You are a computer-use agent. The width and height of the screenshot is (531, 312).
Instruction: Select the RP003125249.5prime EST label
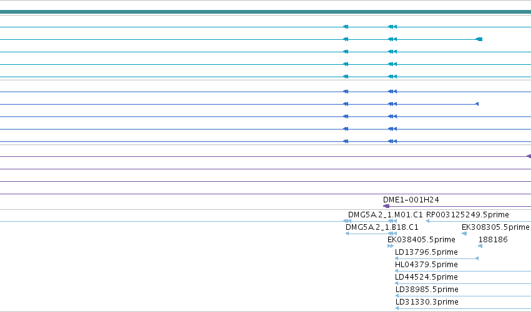(467, 215)
